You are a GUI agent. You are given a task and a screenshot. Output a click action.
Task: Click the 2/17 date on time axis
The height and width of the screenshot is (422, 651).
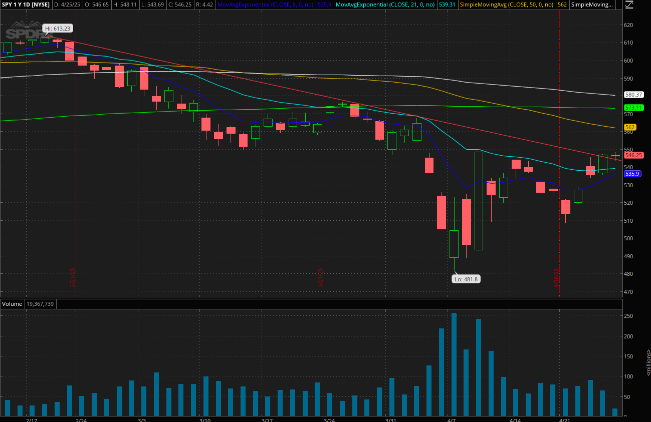[32, 420]
